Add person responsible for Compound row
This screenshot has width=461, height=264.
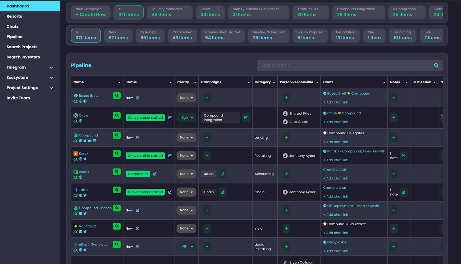click(x=286, y=137)
